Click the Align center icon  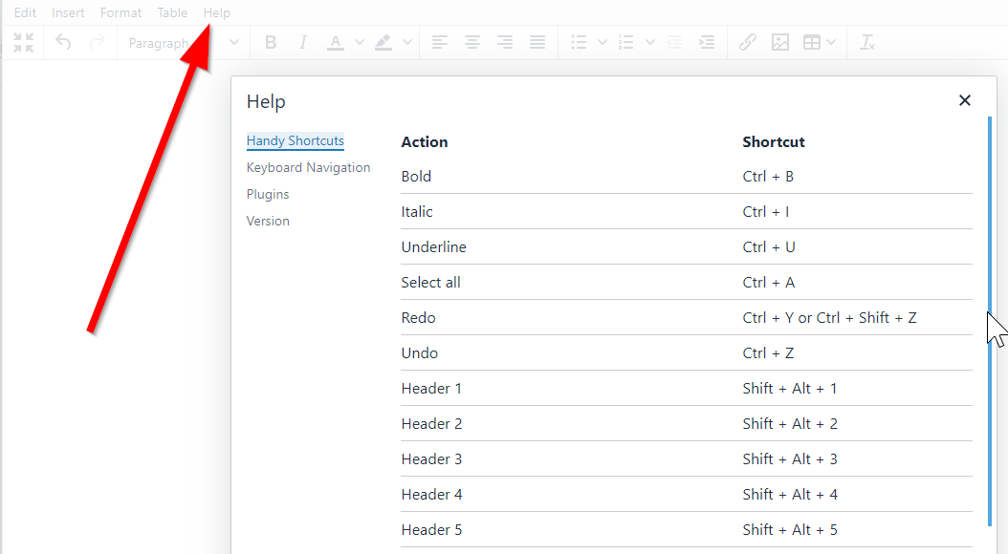pyautogui.click(x=471, y=42)
